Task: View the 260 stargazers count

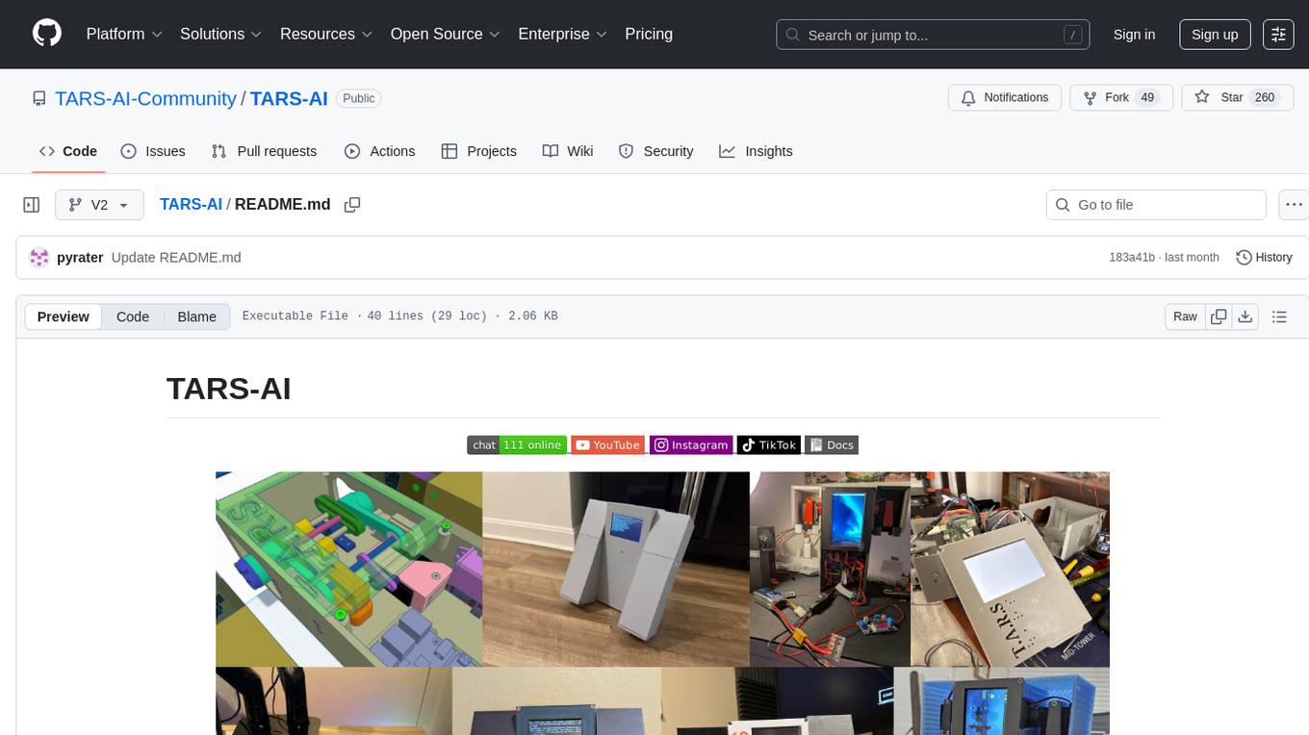Action: coord(1265,98)
